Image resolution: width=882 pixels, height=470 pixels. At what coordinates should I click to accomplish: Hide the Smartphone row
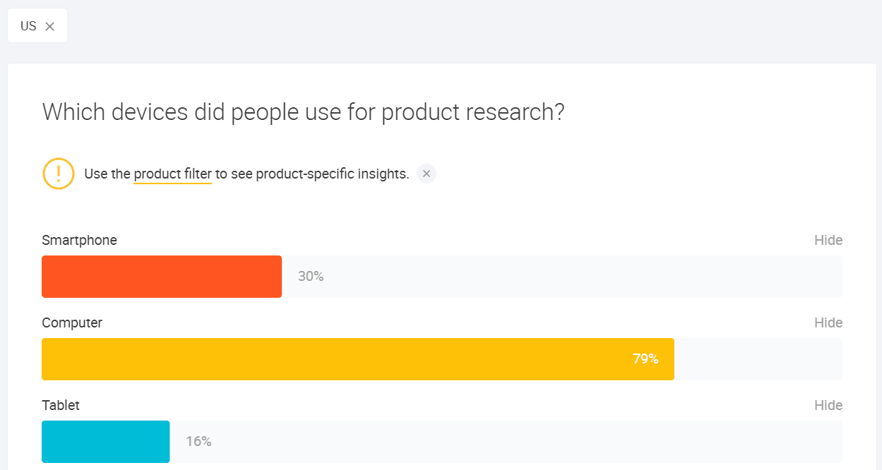(x=828, y=240)
